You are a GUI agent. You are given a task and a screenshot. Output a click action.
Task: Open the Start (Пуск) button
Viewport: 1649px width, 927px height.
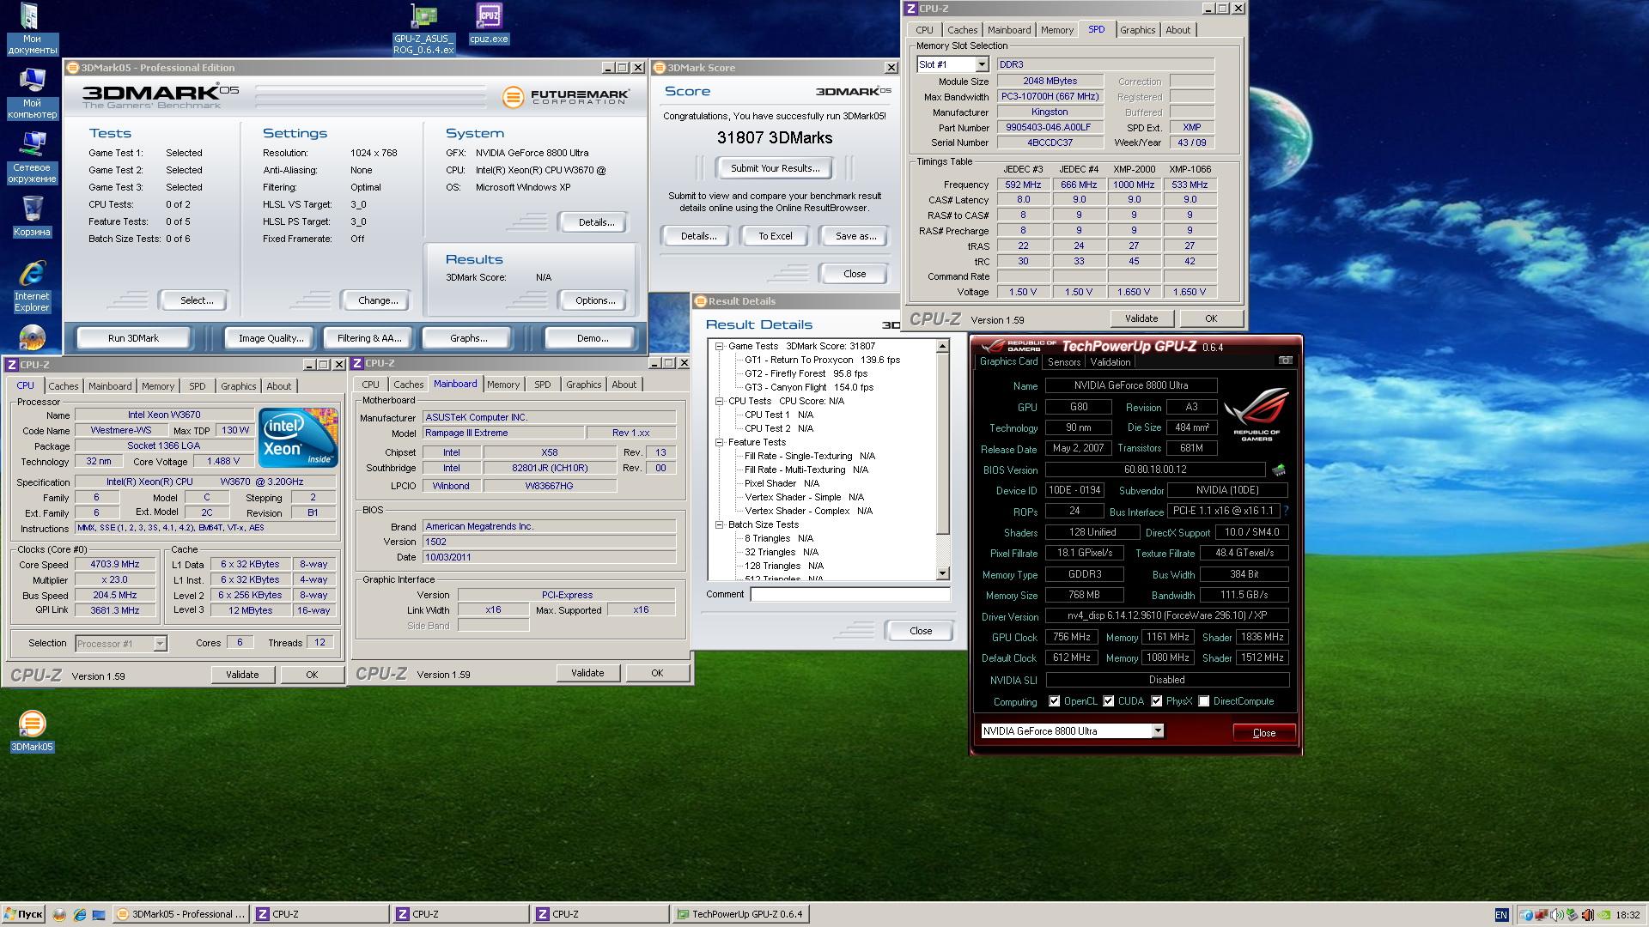pyautogui.click(x=23, y=914)
